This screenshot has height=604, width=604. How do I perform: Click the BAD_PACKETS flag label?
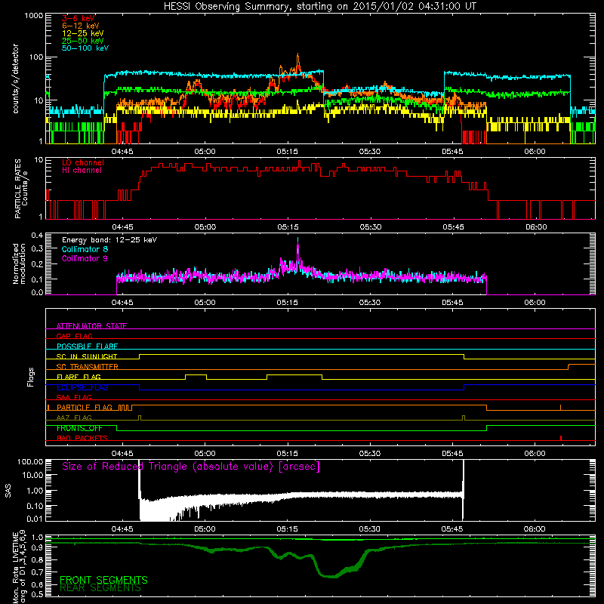click(x=82, y=438)
